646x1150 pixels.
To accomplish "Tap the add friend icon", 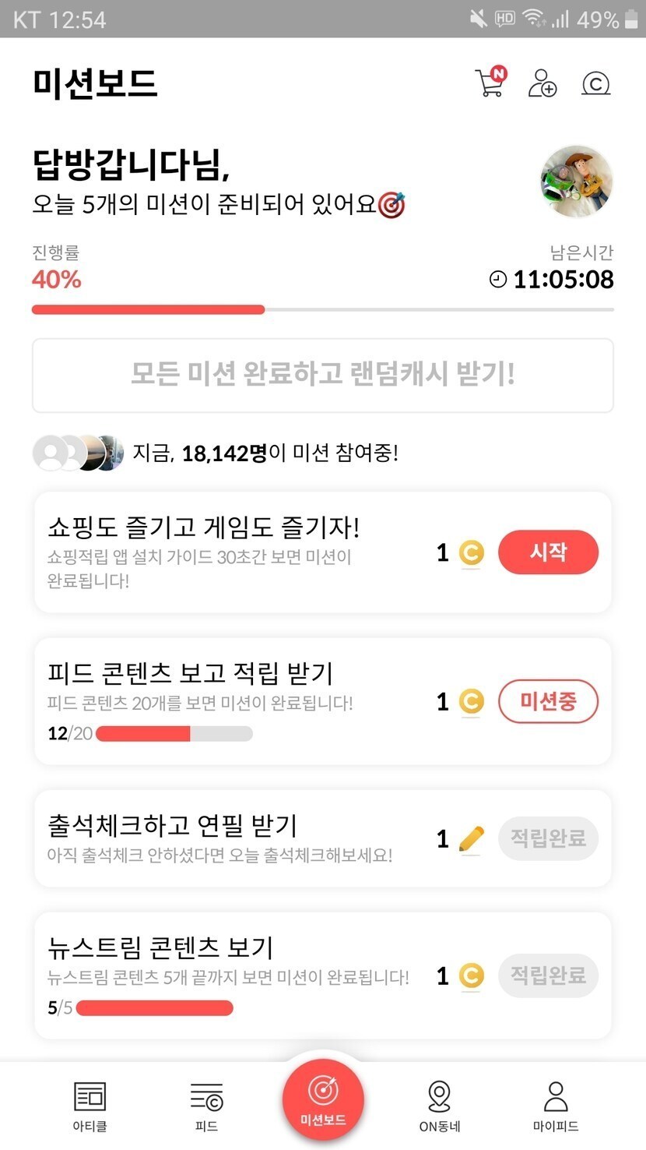I will click(x=542, y=83).
